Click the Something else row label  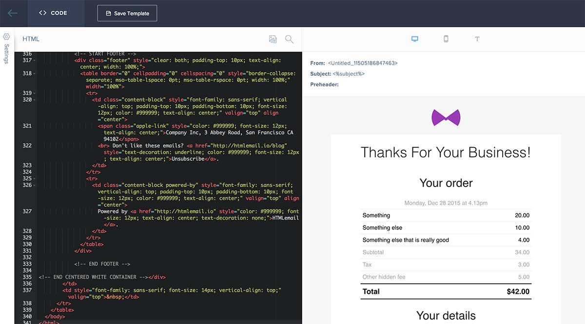(x=382, y=228)
